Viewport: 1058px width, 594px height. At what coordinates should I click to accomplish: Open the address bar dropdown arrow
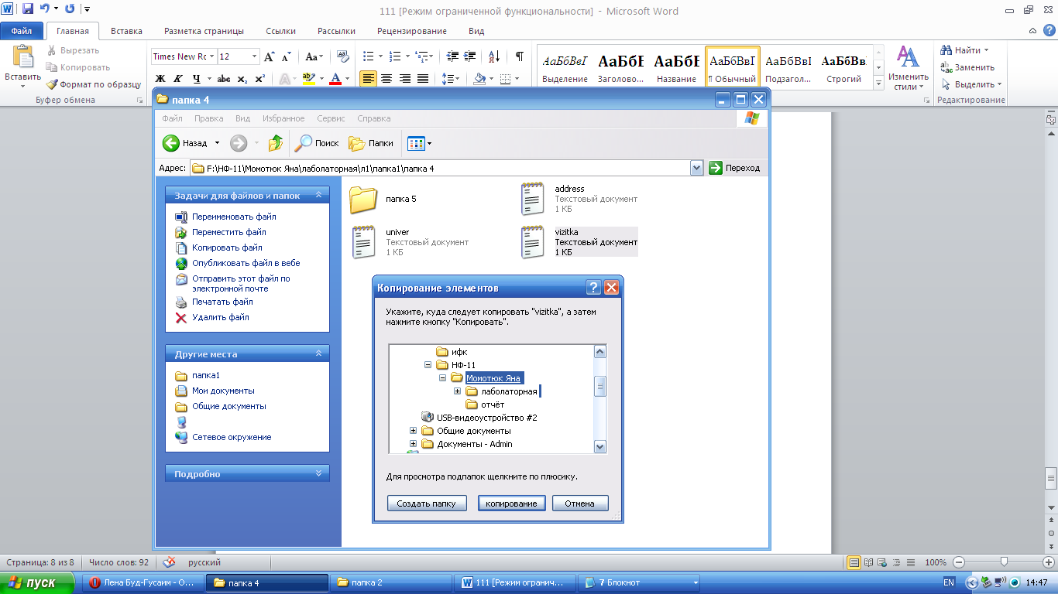(x=696, y=168)
